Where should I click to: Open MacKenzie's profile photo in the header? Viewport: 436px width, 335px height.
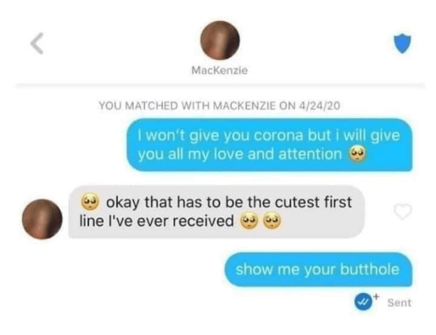click(220, 40)
